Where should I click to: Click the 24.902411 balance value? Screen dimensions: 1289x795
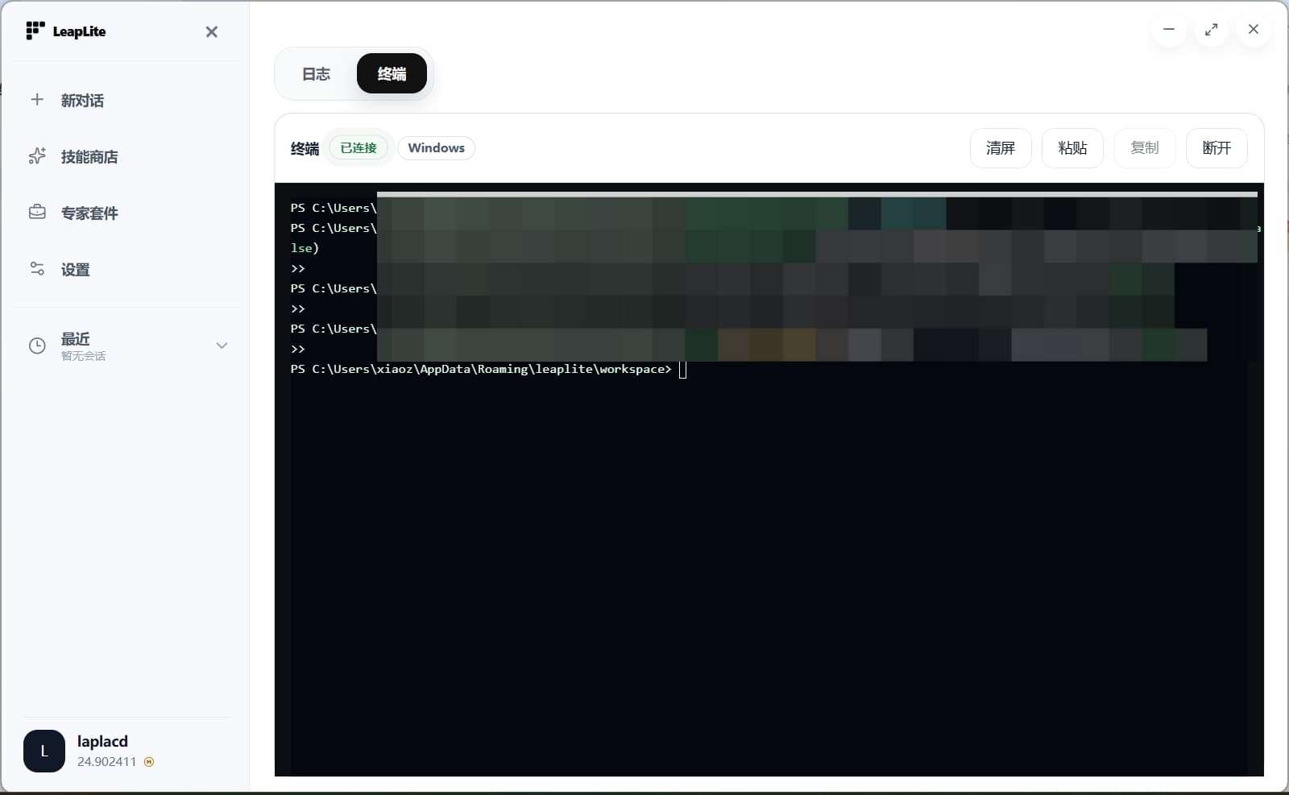pos(107,762)
